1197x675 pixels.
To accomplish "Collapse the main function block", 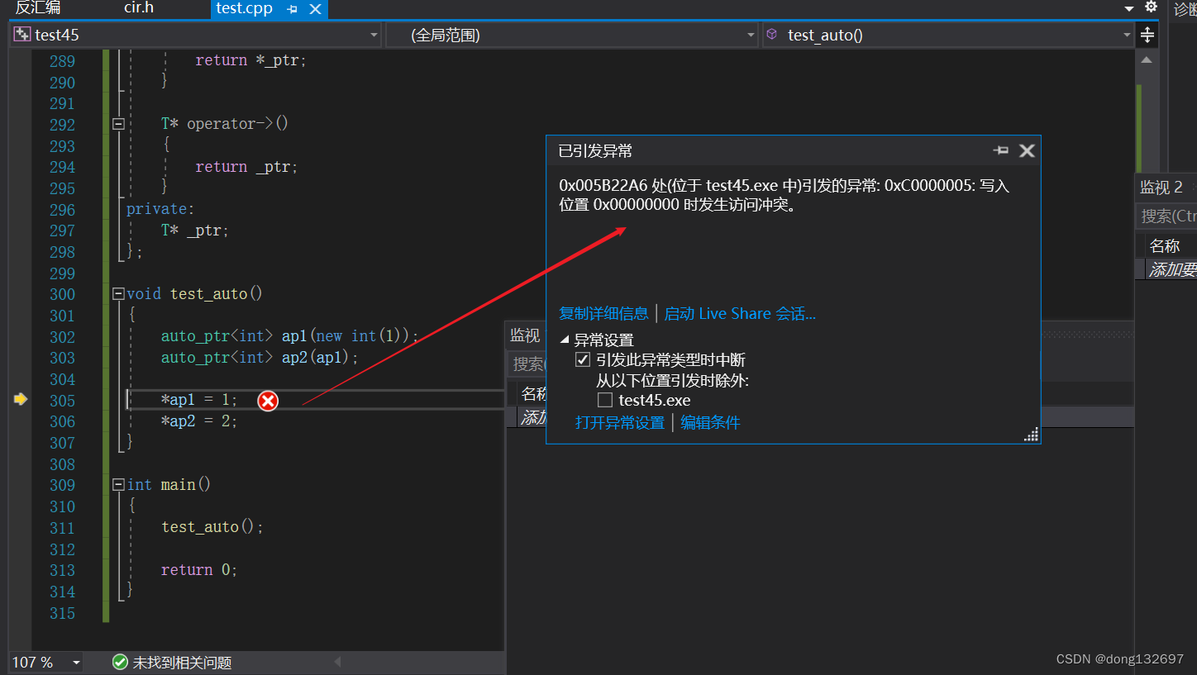I will [118, 485].
